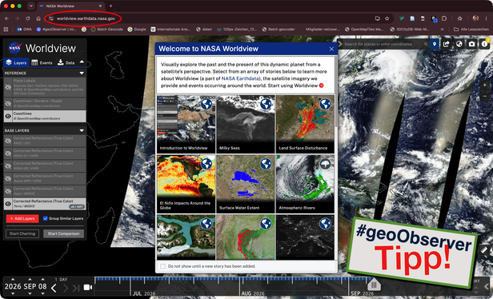This screenshot has height=299, width=493.
Task: Click the red Add Layers button
Action: [22, 218]
